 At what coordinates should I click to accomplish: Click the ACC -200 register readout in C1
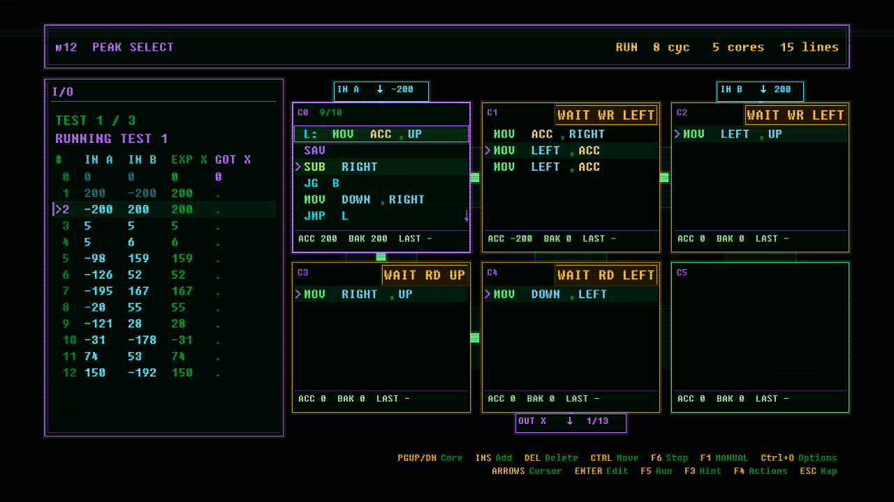click(x=510, y=239)
